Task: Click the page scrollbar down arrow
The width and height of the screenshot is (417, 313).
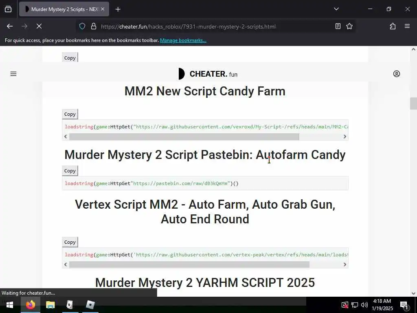Action: (413, 293)
